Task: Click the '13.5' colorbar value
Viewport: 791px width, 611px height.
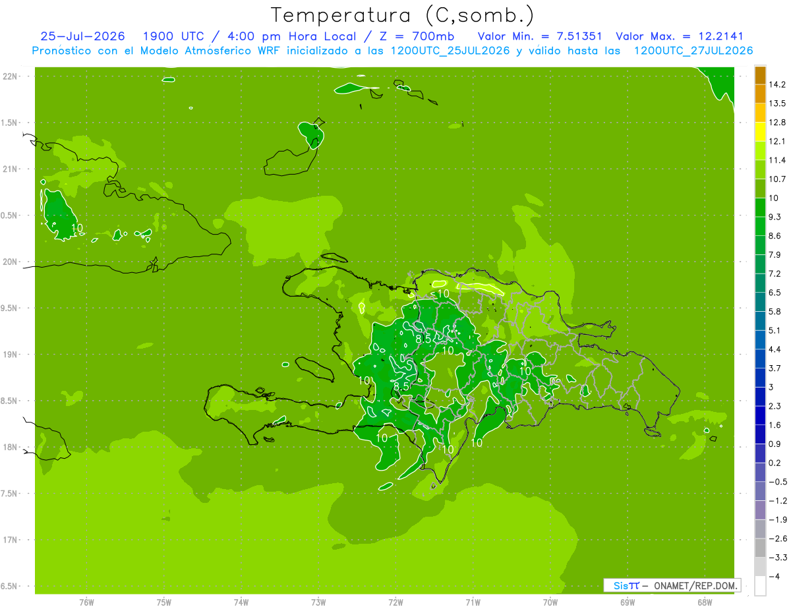Action: coord(778,103)
